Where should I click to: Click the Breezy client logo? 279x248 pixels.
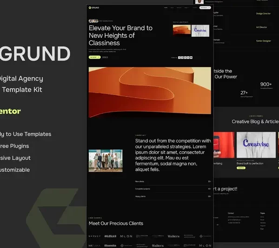tap(94, 236)
